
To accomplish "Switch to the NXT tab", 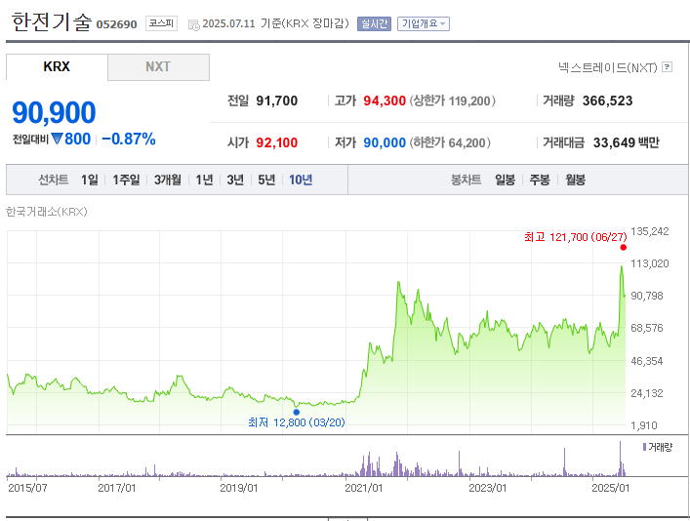I will pos(158,67).
